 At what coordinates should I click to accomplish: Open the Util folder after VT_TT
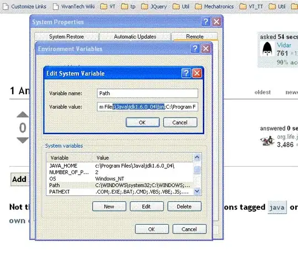pos(277,7)
